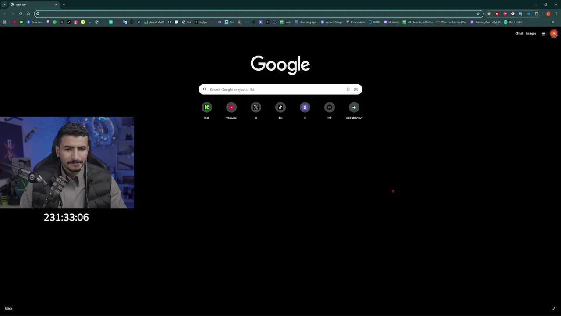Open the MT shortcut tile

pos(330,111)
